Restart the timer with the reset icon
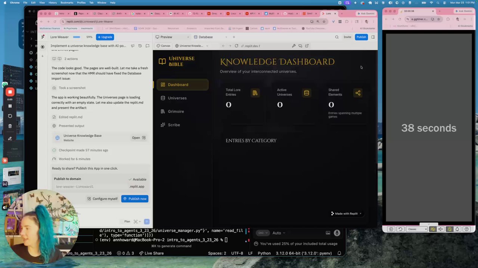Viewport: 478px width, 268px height. (400, 229)
